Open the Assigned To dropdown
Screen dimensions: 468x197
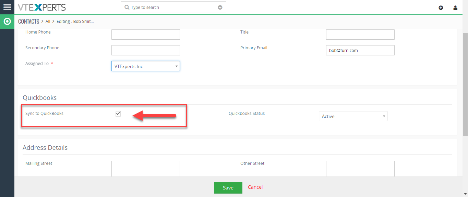point(146,66)
